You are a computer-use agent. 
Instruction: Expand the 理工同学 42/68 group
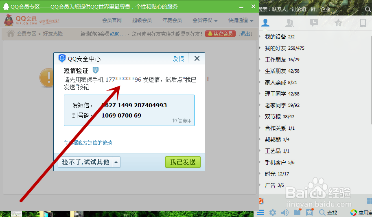(282, 94)
